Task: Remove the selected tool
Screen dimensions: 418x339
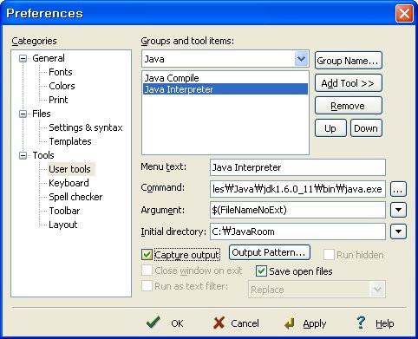Action: click(348, 106)
